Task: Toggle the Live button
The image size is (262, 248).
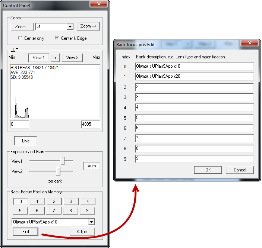Action: 25,141
